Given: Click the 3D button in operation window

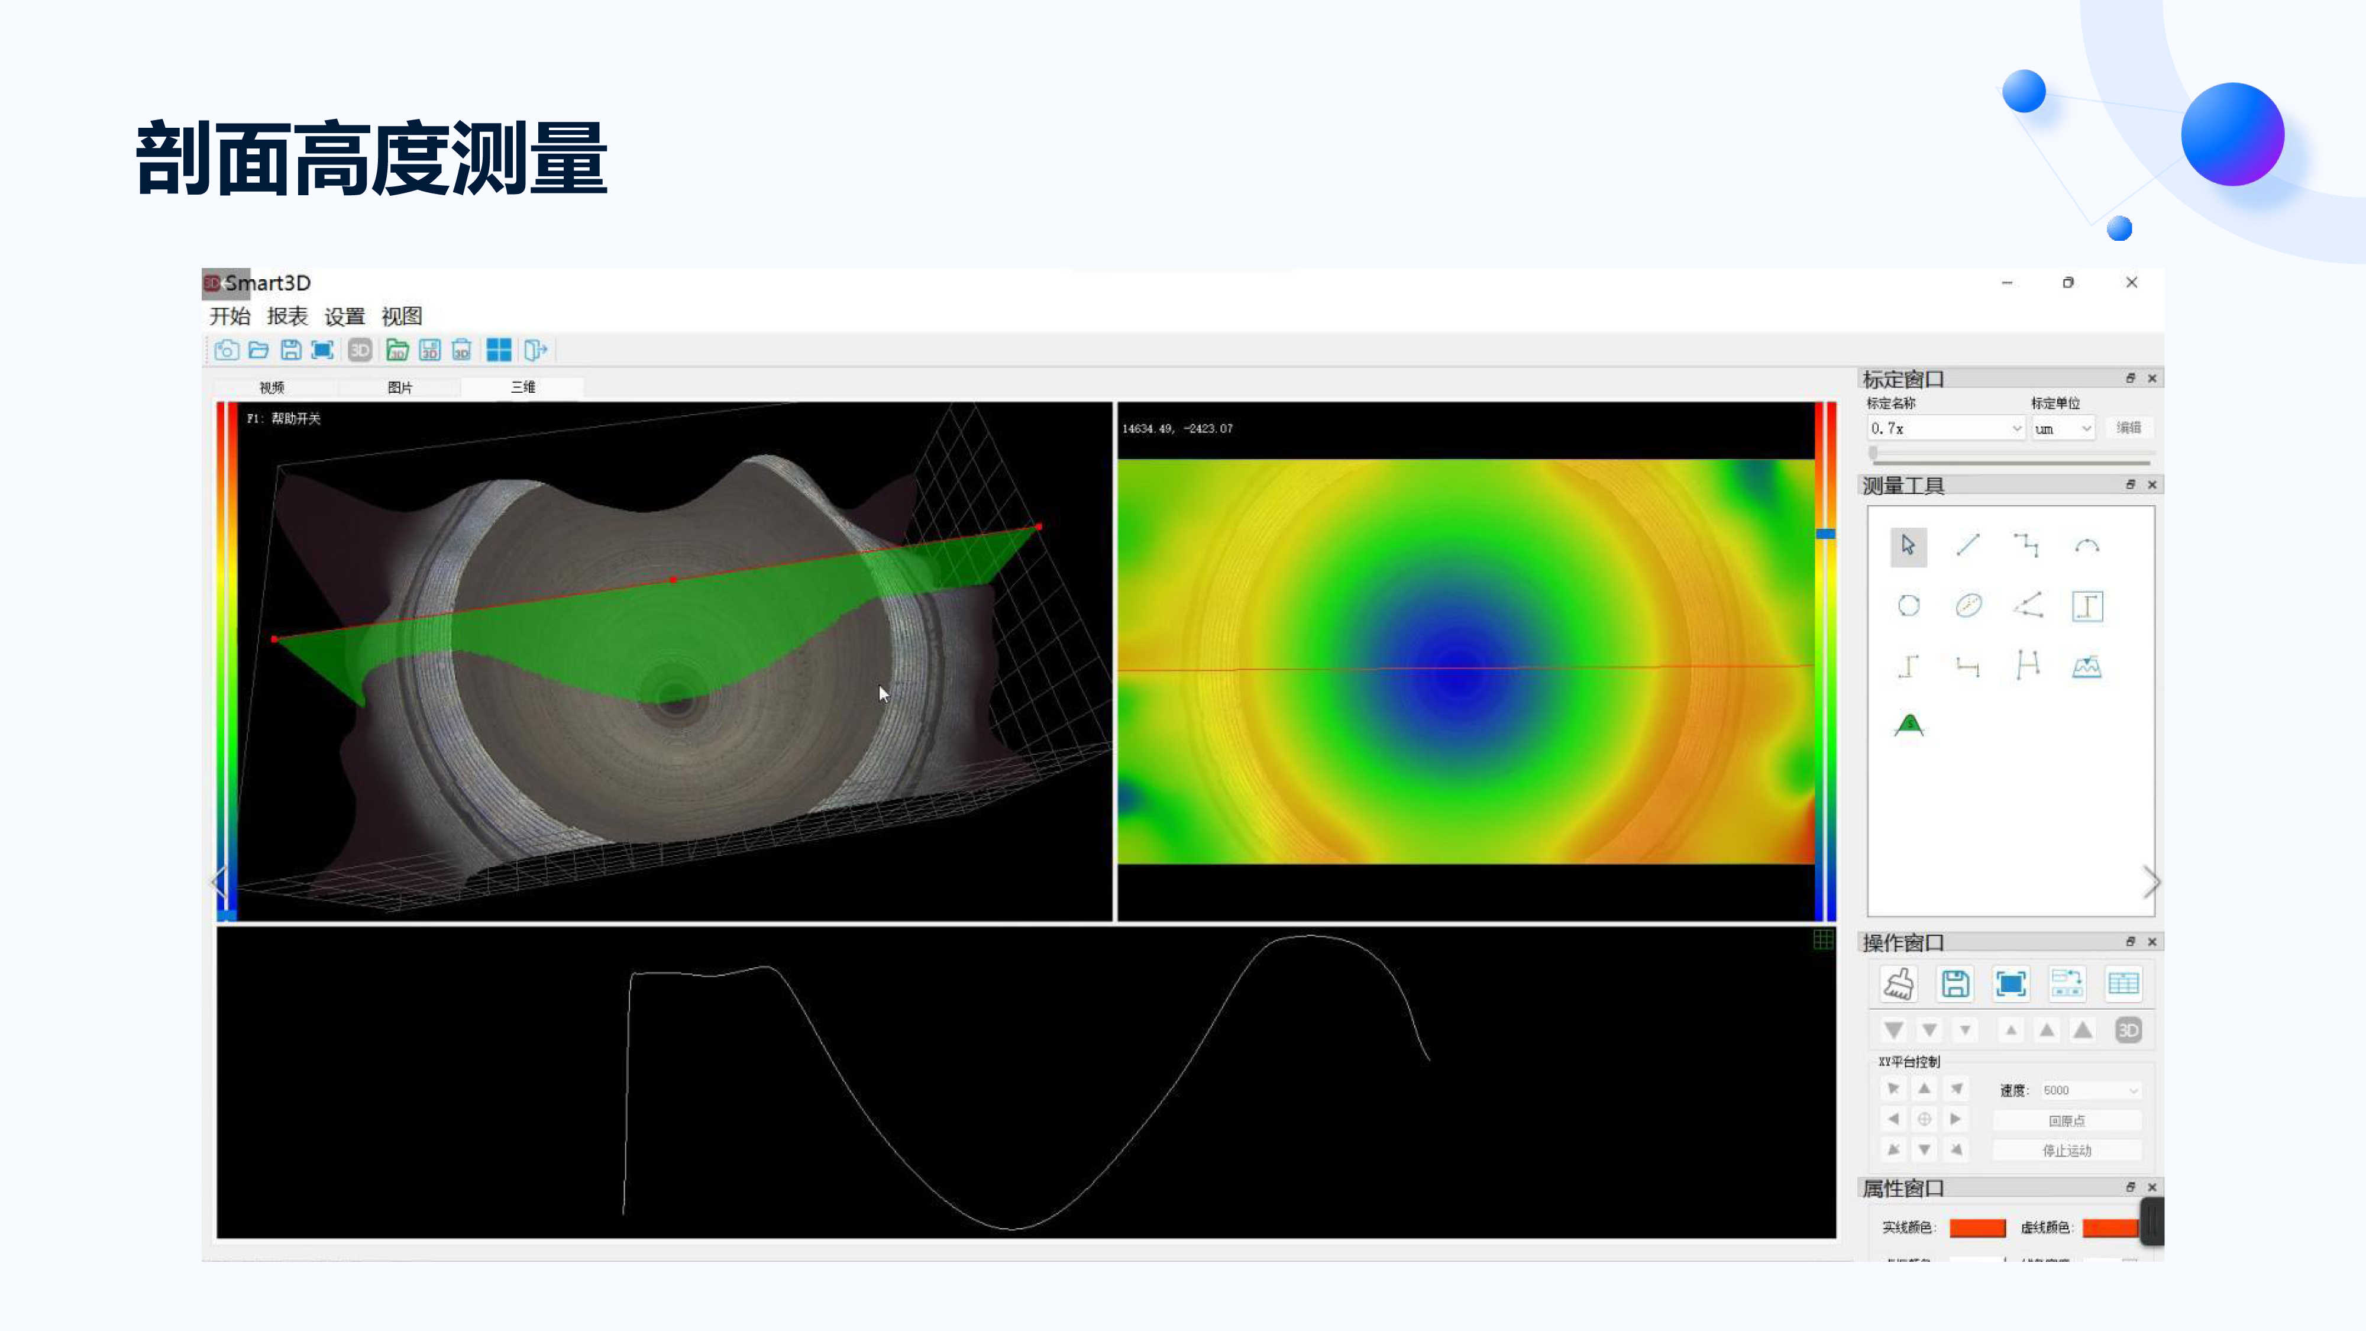Looking at the screenshot, I should click(x=2128, y=1030).
